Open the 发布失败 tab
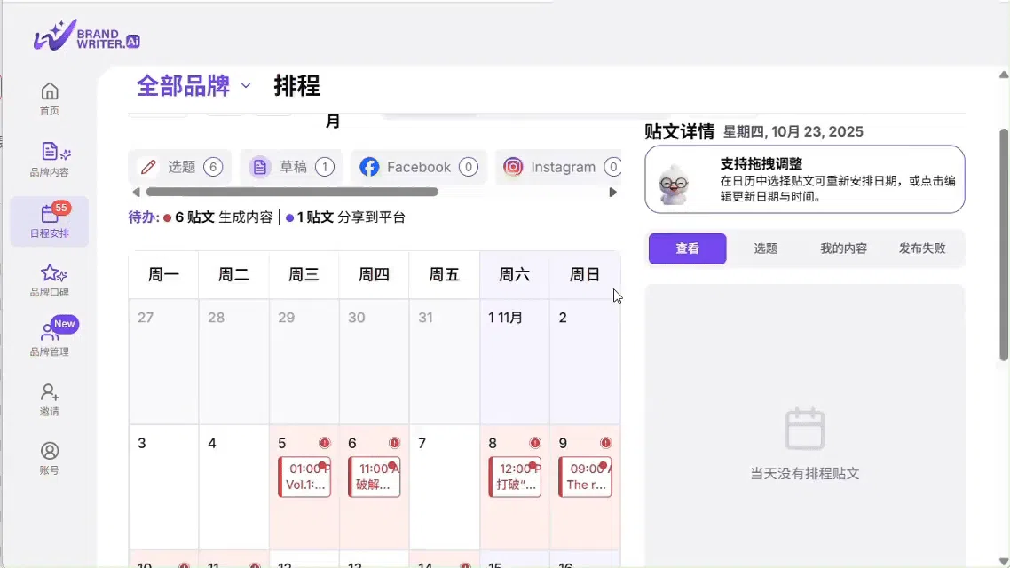This screenshot has width=1010, height=568. point(923,248)
